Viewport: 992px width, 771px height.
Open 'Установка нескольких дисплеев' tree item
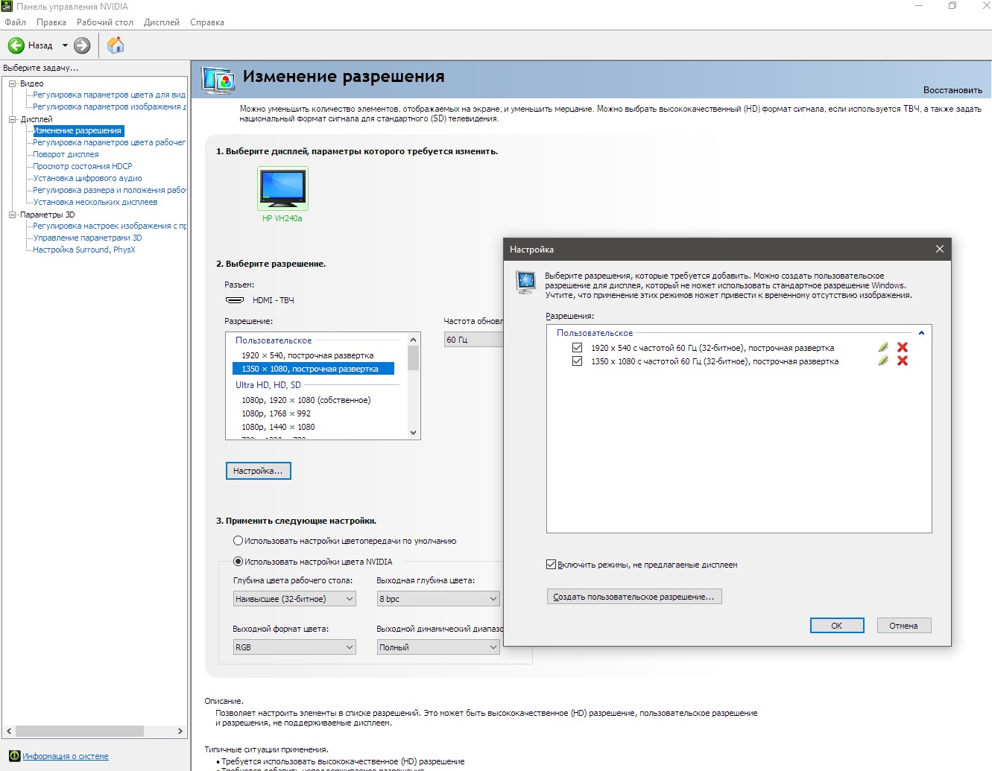[x=95, y=202]
